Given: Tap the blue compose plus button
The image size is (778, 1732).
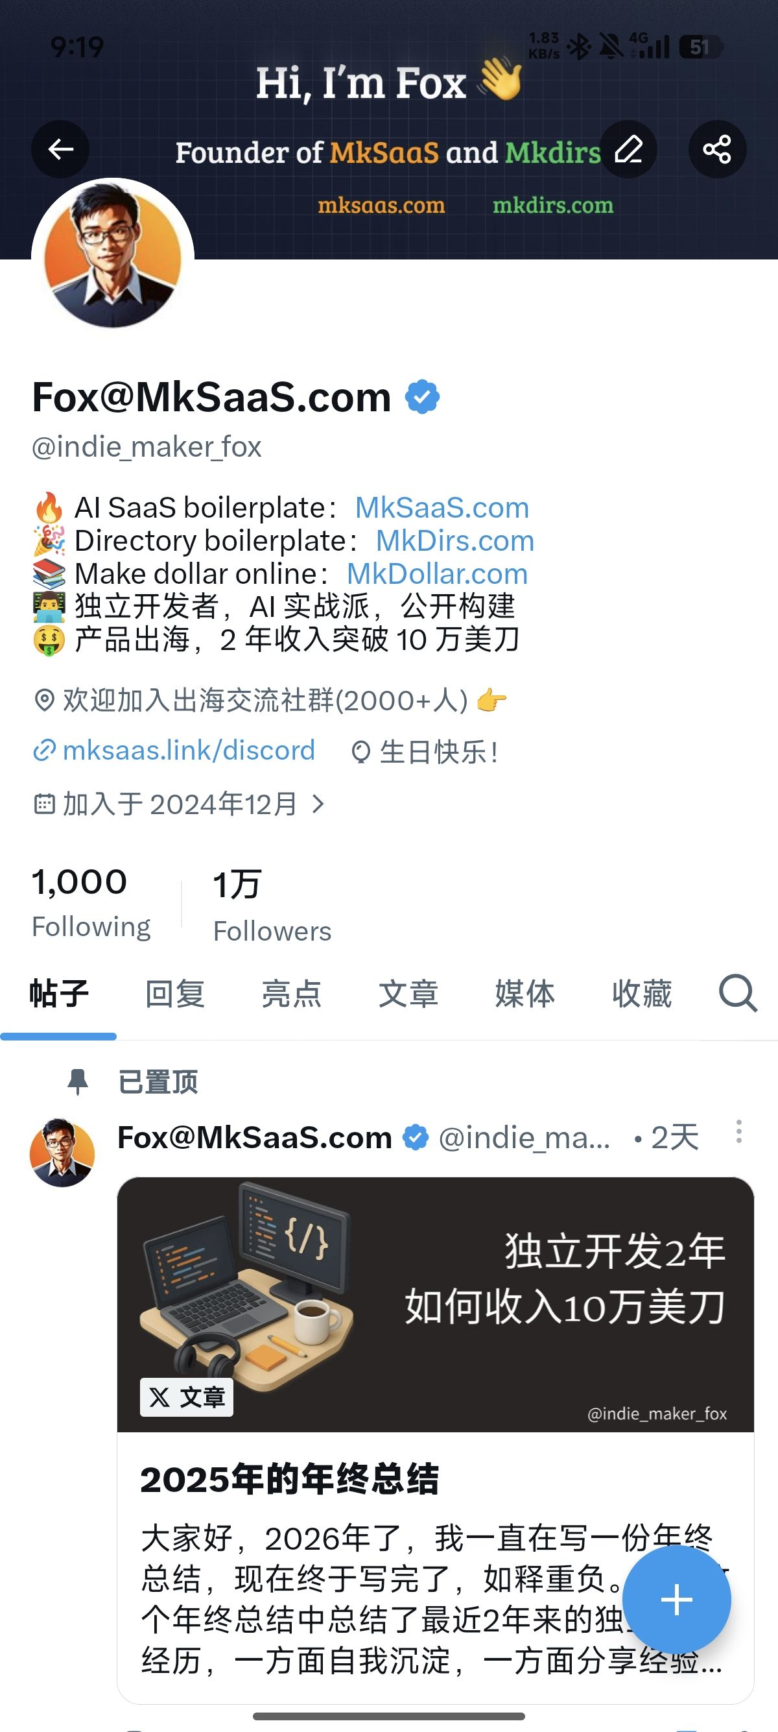Looking at the screenshot, I should pyautogui.click(x=677, y=1600).
